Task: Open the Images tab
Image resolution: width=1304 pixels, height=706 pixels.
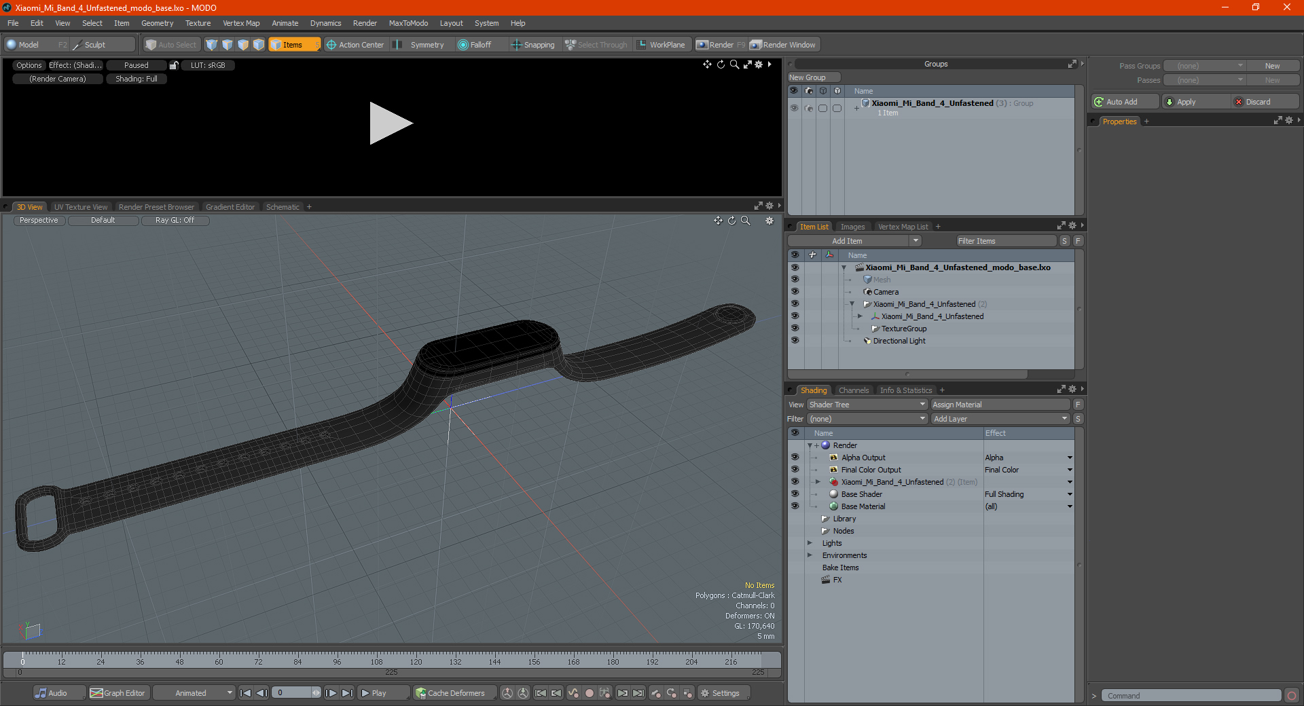Action: click(852, 227)
